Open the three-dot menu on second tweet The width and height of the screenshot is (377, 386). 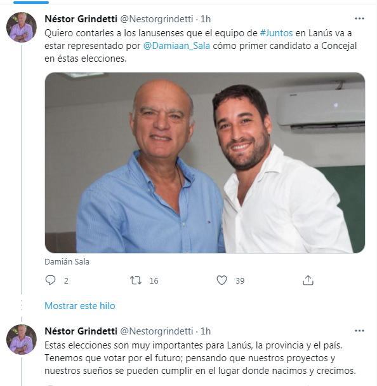(x=359, y=331)
